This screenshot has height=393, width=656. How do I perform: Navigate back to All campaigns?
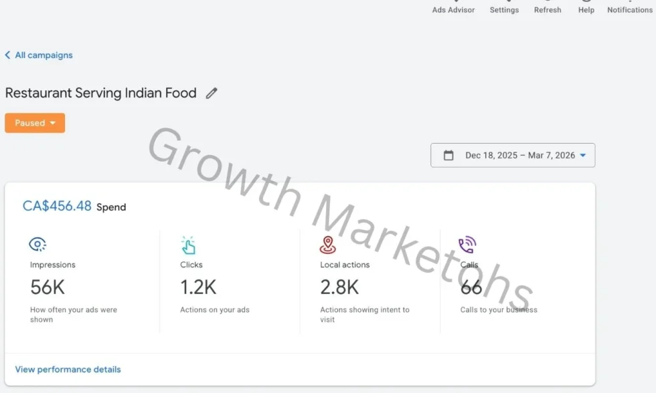(43, 55)
